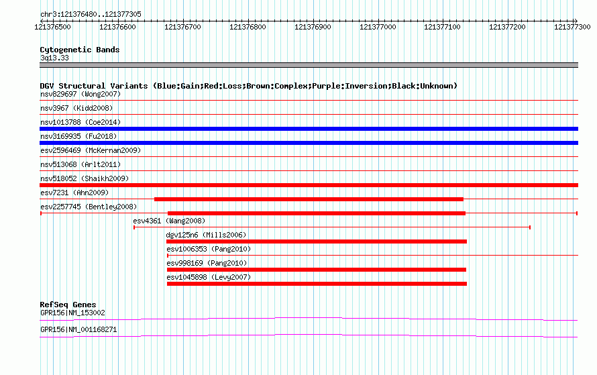Click the Cytogenetic Bands track title
This screenshot has height=375, width=597.
[80, 50]
